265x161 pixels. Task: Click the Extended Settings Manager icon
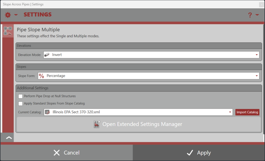[97, 124]
